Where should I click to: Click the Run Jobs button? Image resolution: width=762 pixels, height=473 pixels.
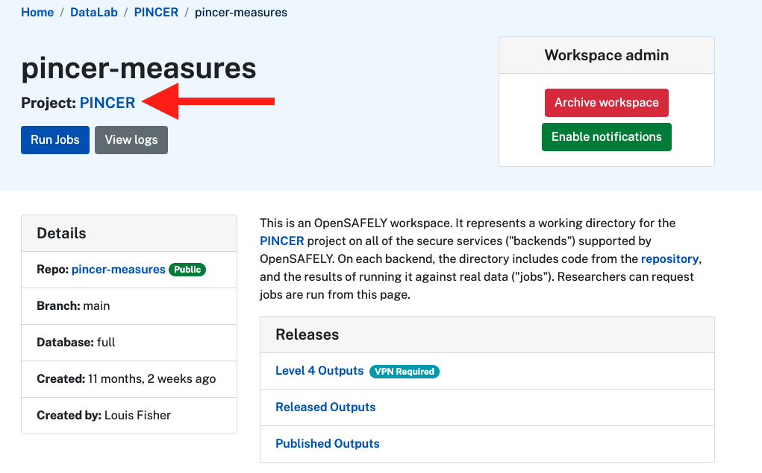coord(54,139)
